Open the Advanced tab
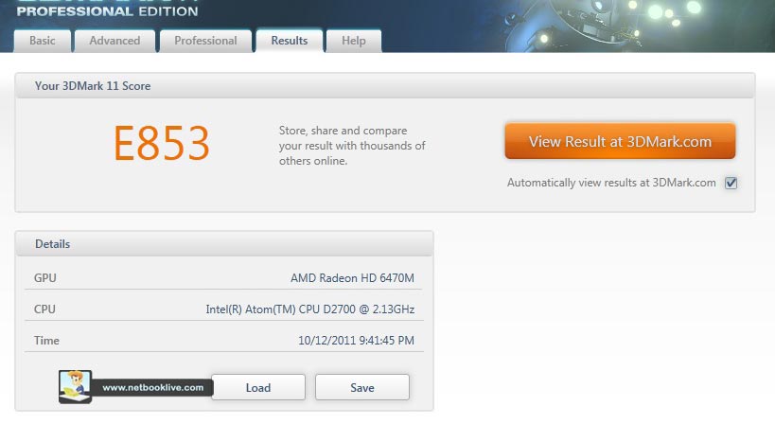 114,41
